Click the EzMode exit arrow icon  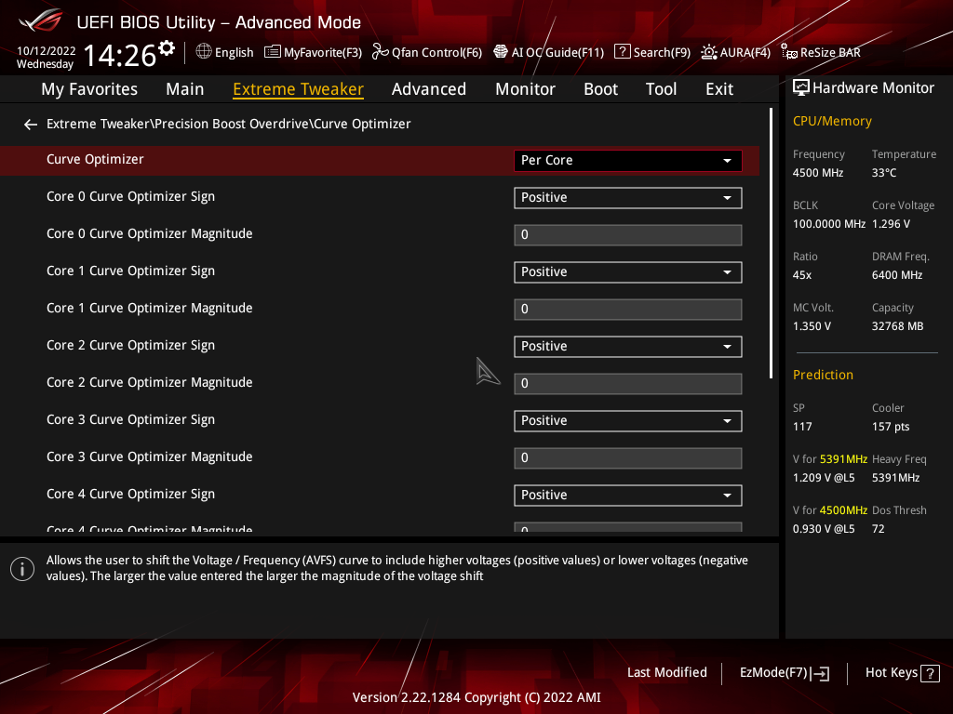pos(820,673)
